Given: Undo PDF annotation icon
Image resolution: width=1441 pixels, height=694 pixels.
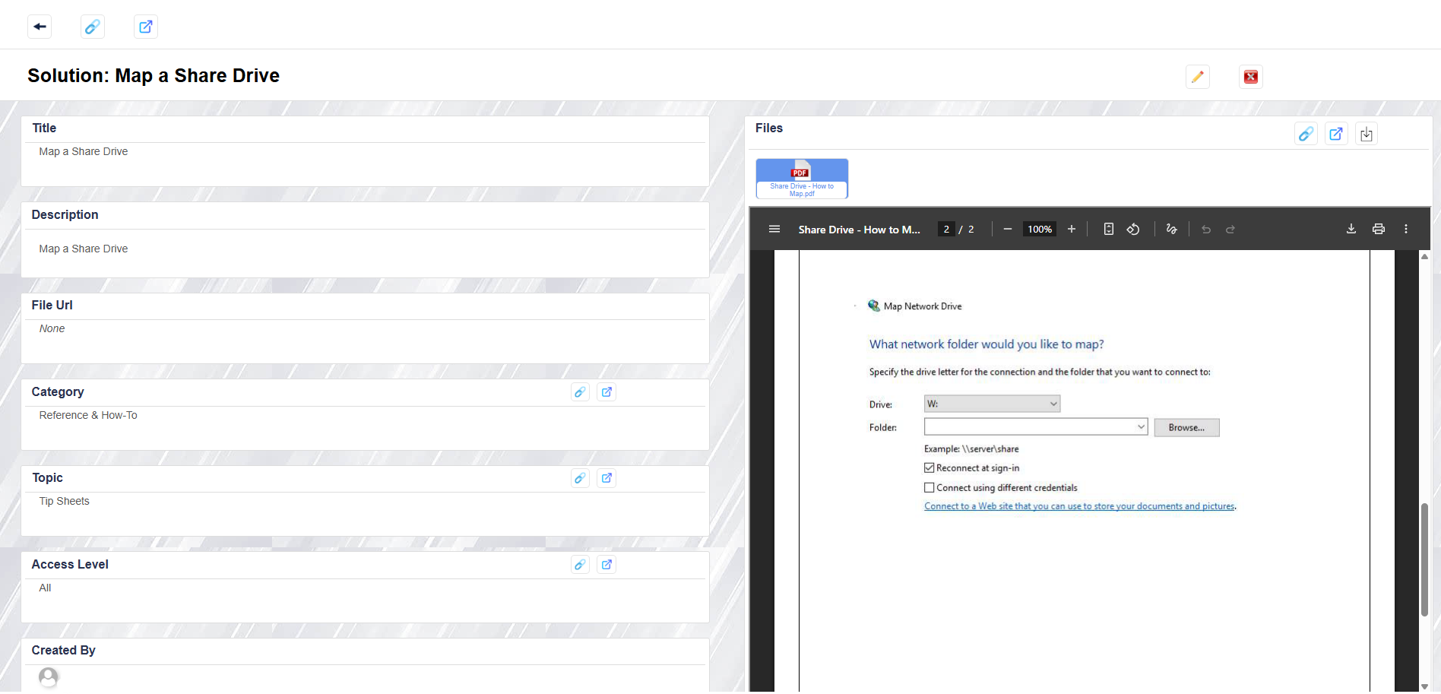Looking at the screenshot, I should click(x=1206, y=229).
